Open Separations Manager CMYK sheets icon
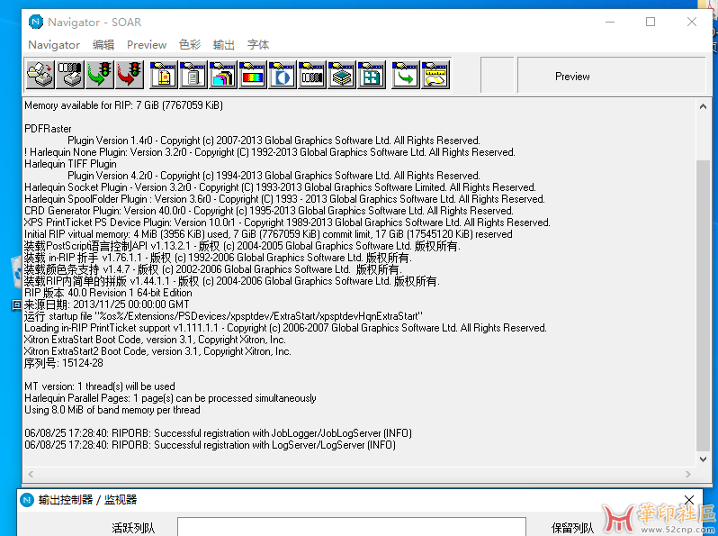Screen dimensions: 718x536 (222, 75)
